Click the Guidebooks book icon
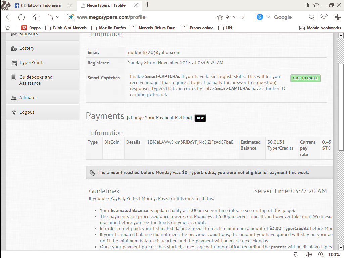This screenshot has width=344, height=258. pos(14,77)
